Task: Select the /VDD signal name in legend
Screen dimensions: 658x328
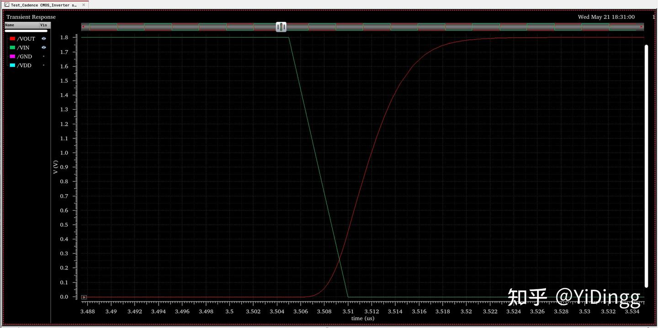Action: tap(24, 65)
